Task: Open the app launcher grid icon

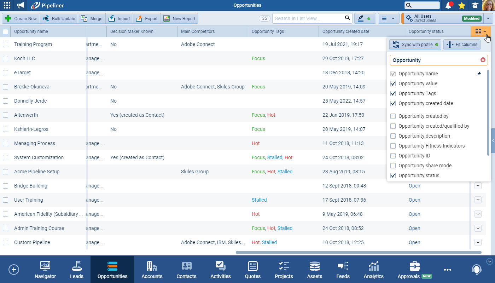Action: (x=7, y=5)
